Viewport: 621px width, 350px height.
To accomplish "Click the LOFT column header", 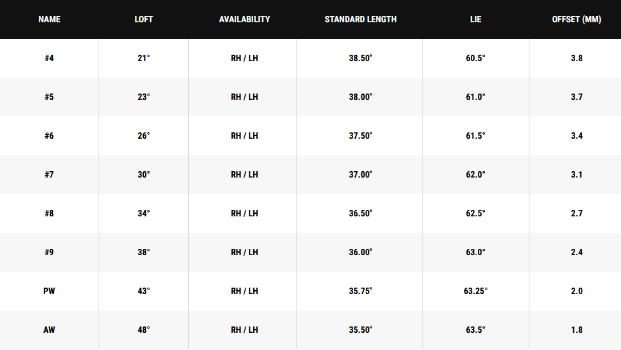I will 144,20.
